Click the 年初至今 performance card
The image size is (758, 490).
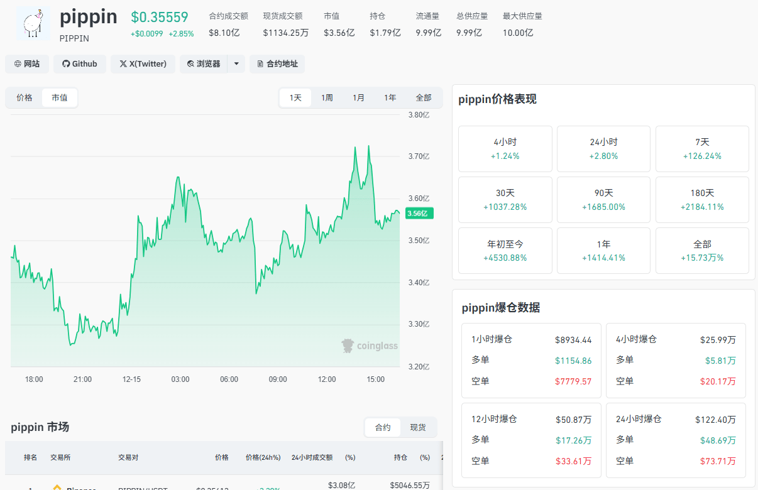point(505,251)
